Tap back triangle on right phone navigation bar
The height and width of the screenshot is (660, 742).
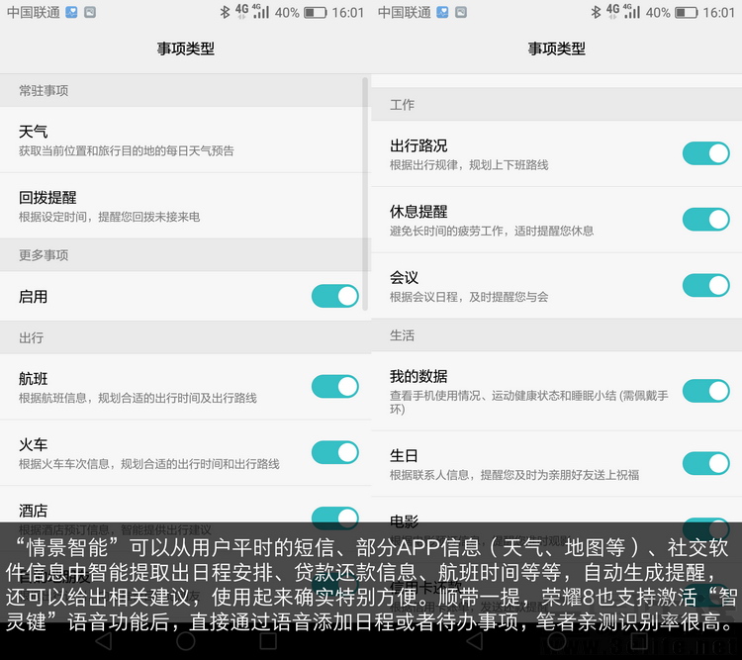(x=475, y=641)
